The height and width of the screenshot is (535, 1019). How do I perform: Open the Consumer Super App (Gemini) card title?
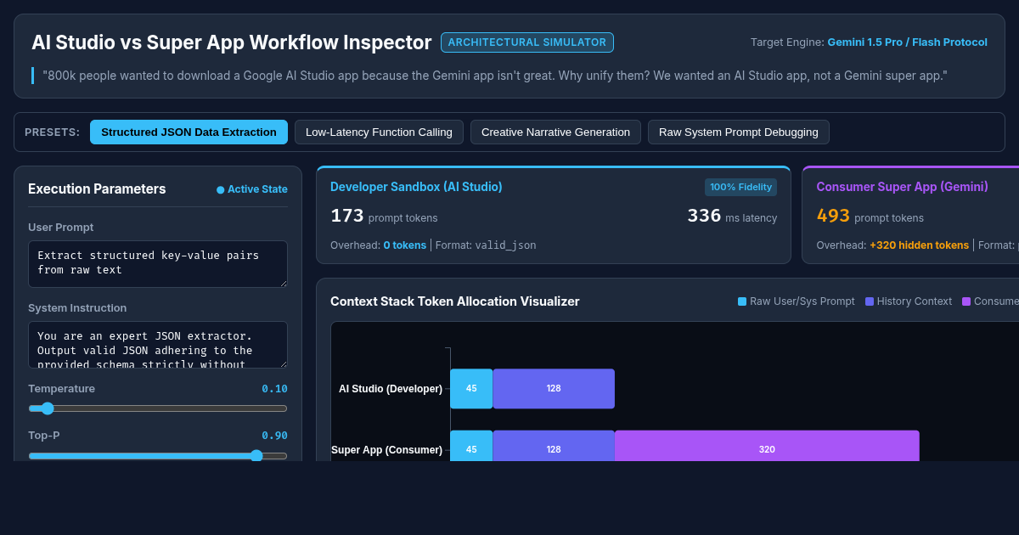tap(902, 187)
